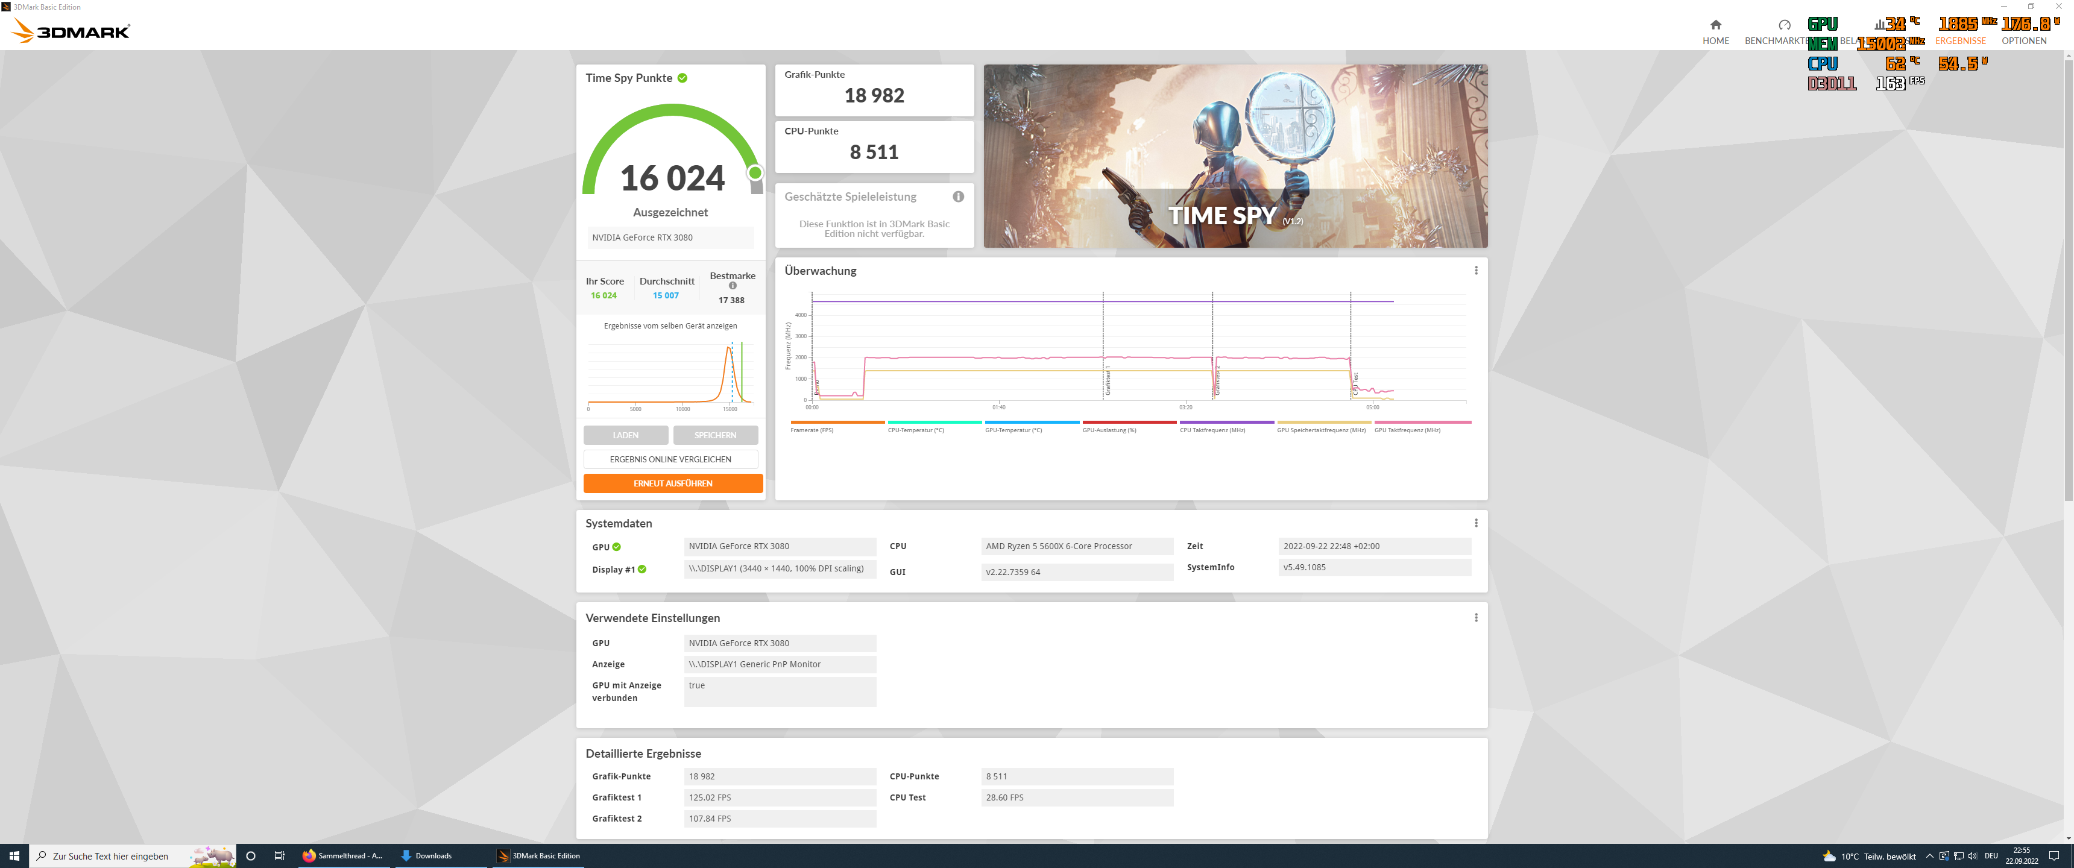Click the volume icon in system tray
Image resolution: width=2074 pixels, height=868 pixels.
point(1973,856)
